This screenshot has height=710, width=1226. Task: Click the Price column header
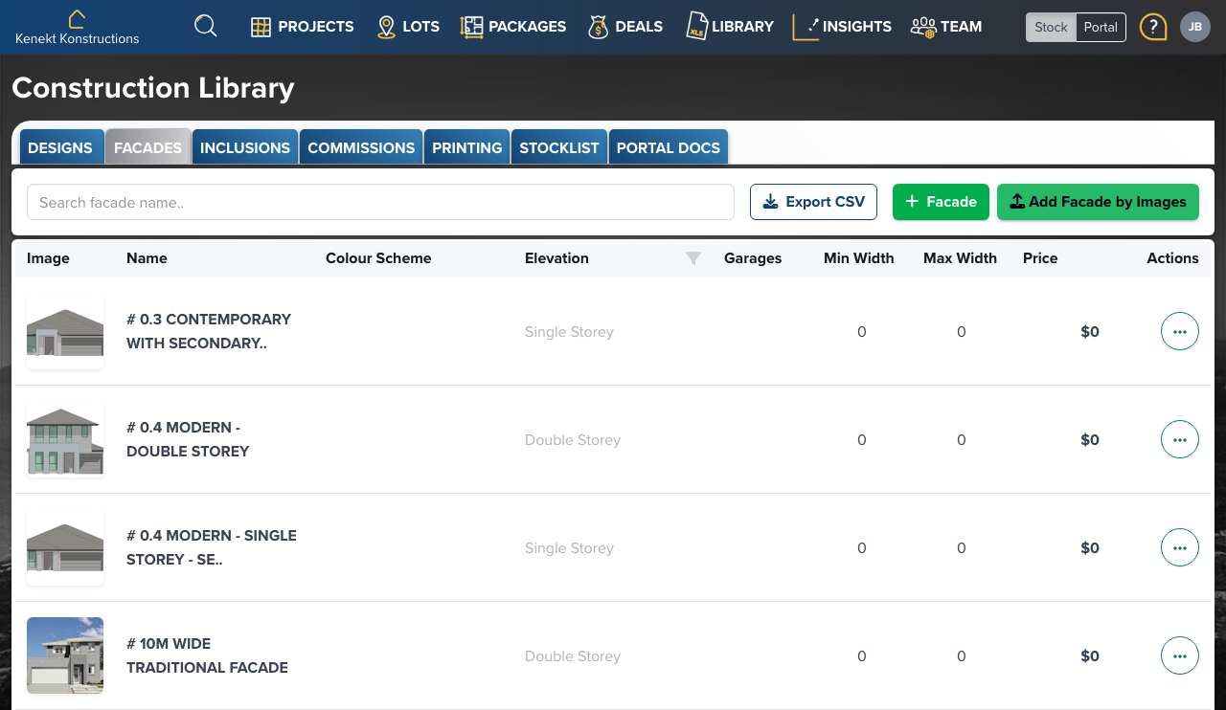coord(1040,258)
